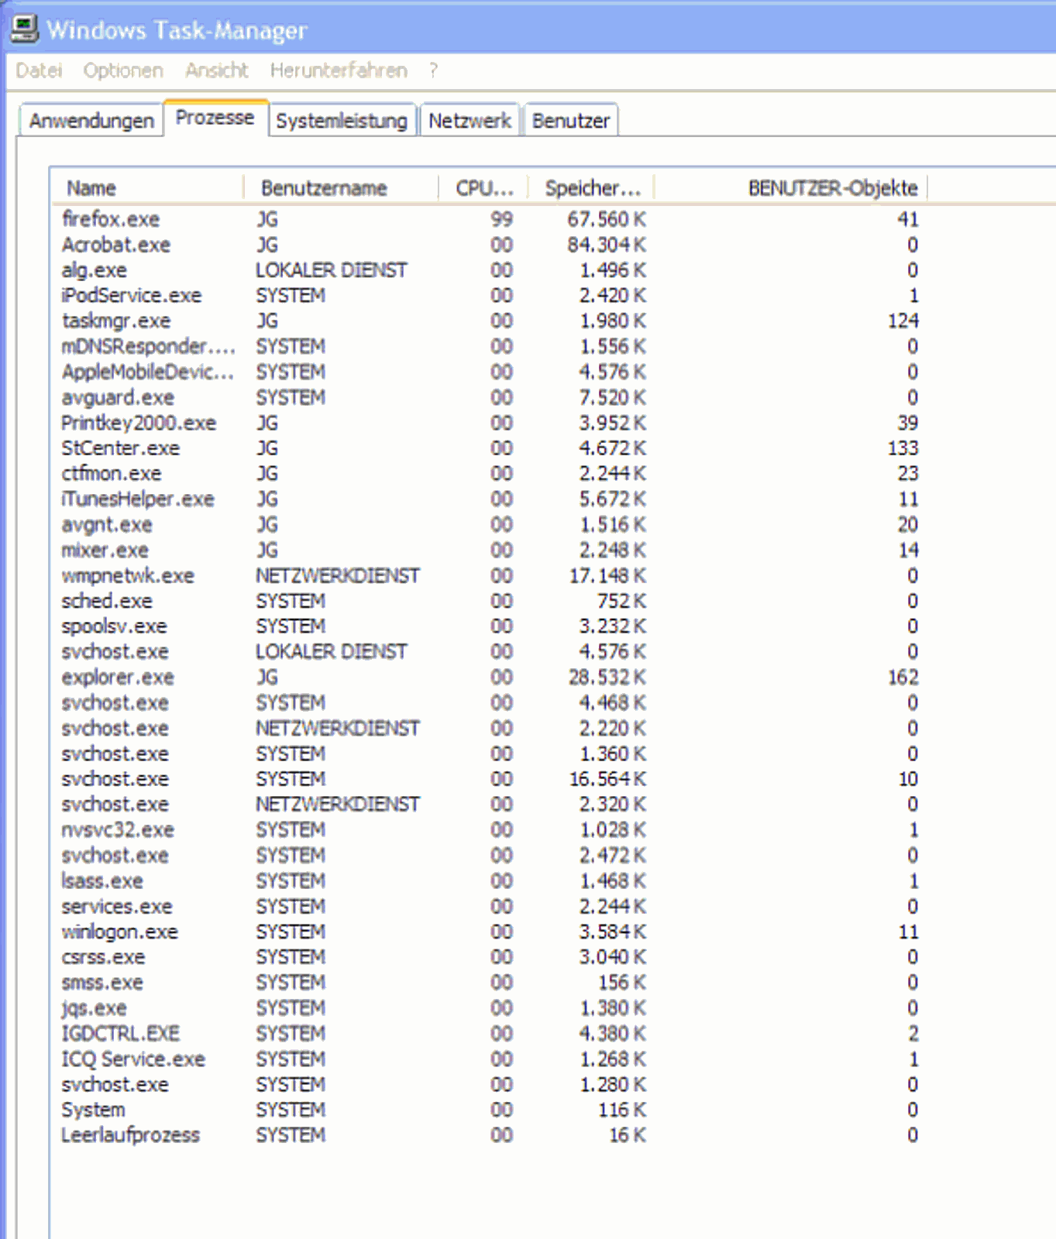Switch to the Anwendungen tab
This screenshot has width=1056, height=1239.
click(91, 121)
